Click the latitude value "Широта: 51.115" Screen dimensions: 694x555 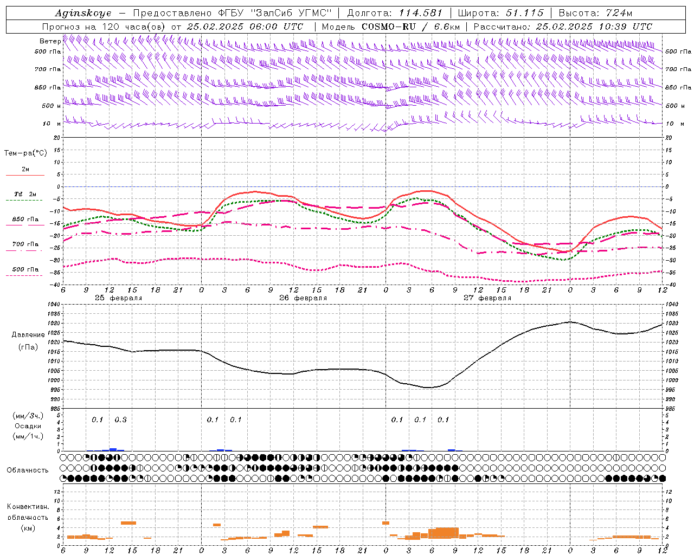tap(500, 13)
